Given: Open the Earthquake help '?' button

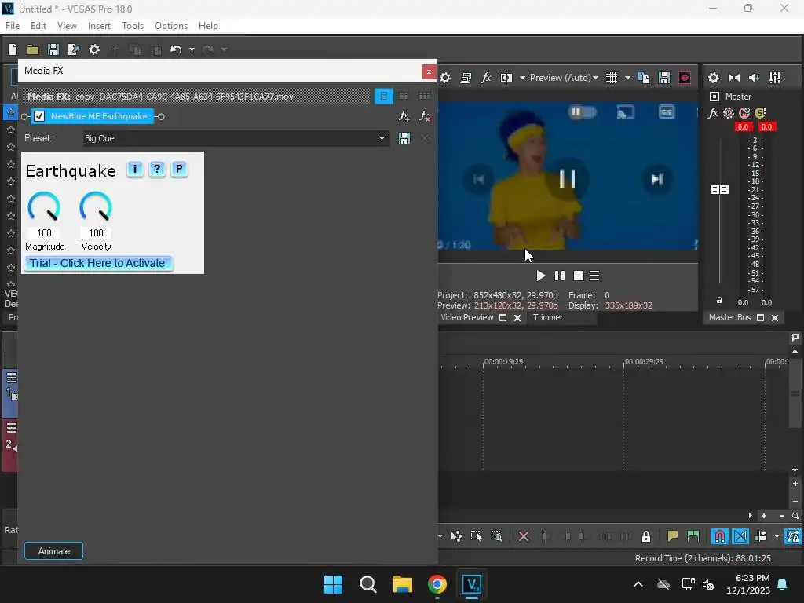Looking at the screenshot, I should [157, 169].
